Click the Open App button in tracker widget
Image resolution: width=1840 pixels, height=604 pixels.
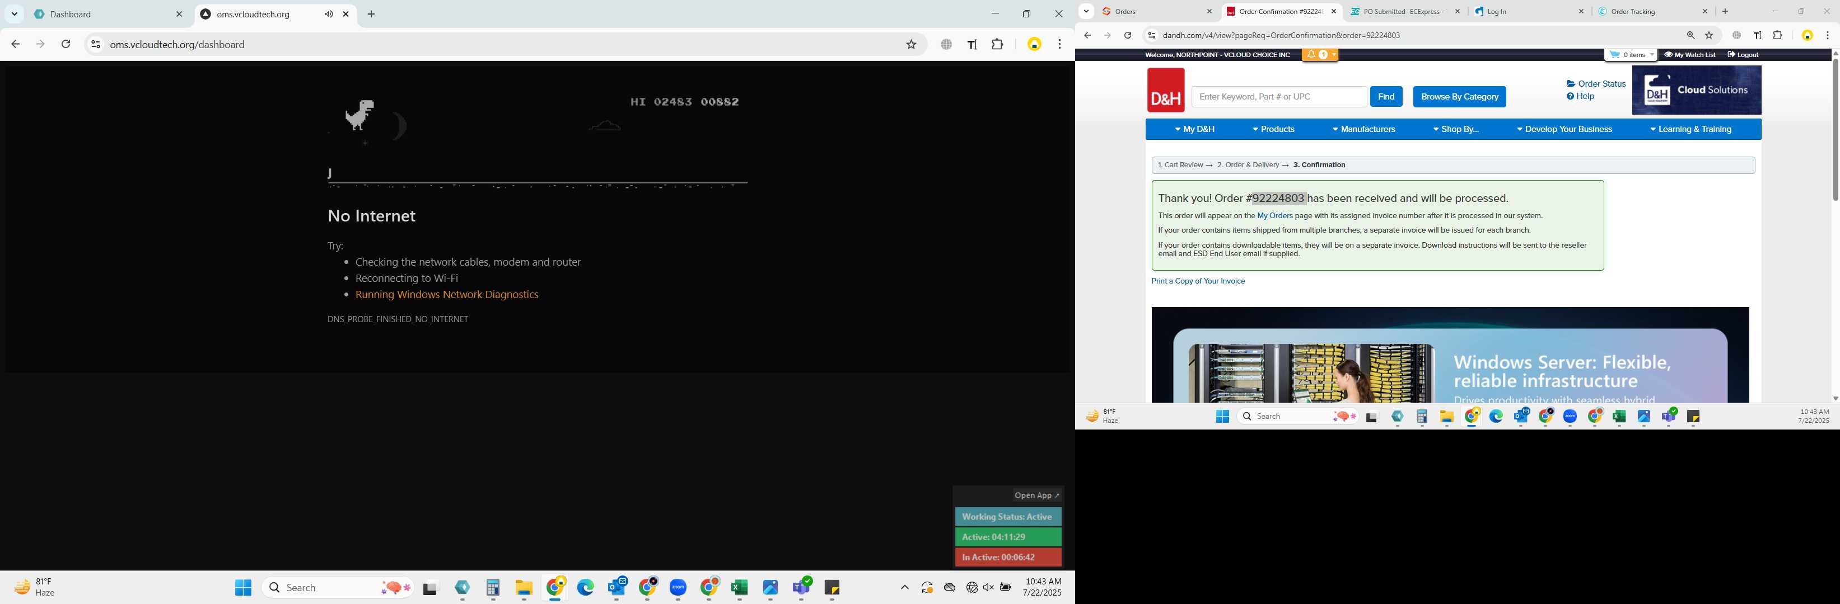(1036, 495)
